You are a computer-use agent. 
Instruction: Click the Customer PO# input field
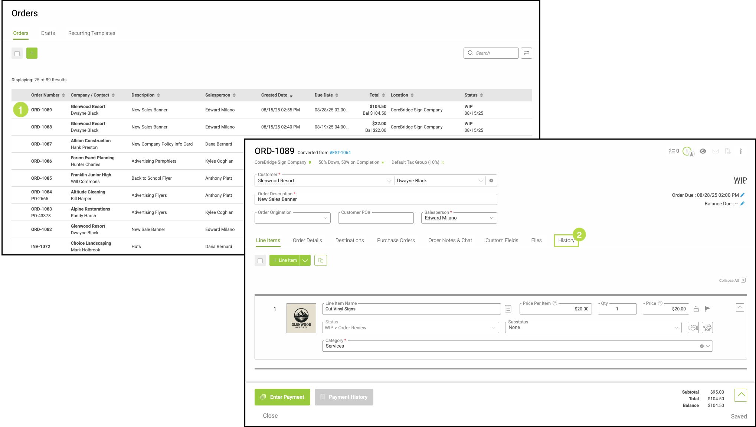376,218
